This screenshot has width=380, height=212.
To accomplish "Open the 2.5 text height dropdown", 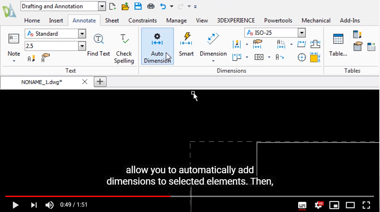I will [82, 46].
